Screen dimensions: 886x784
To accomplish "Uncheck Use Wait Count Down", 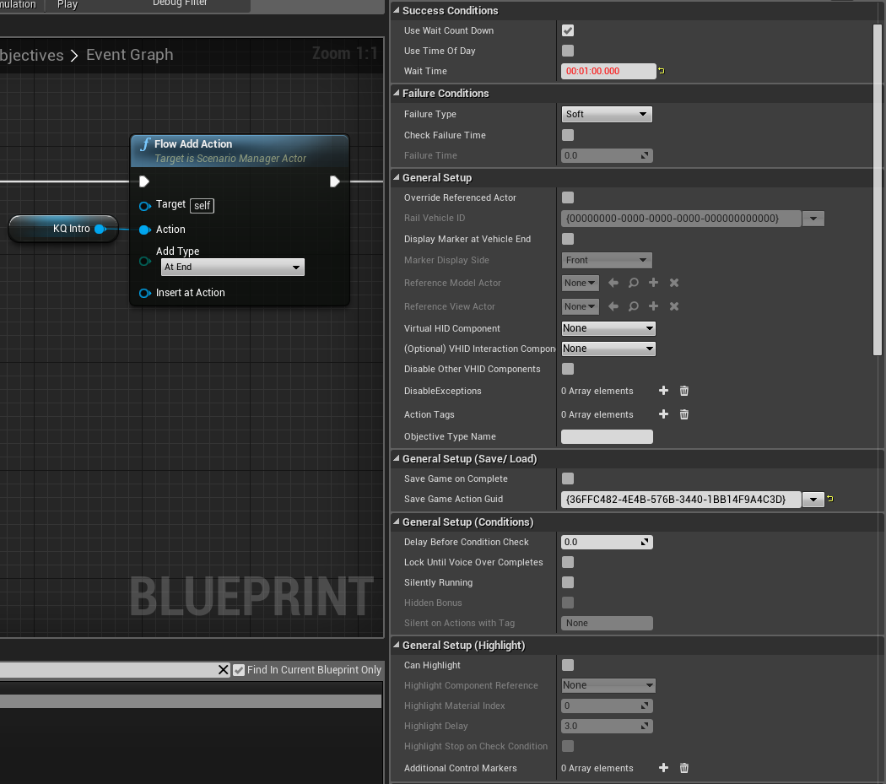I will click(x=567, y=30).
